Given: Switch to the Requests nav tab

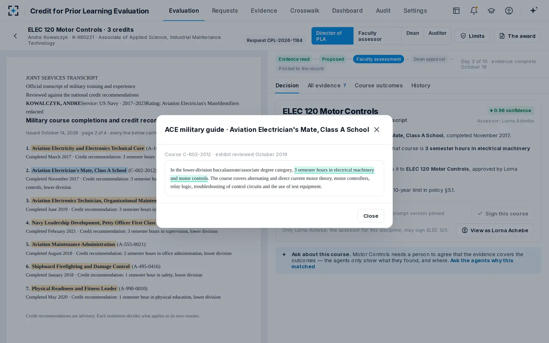Looking at the screenshot, I should (x=225, y=11).
